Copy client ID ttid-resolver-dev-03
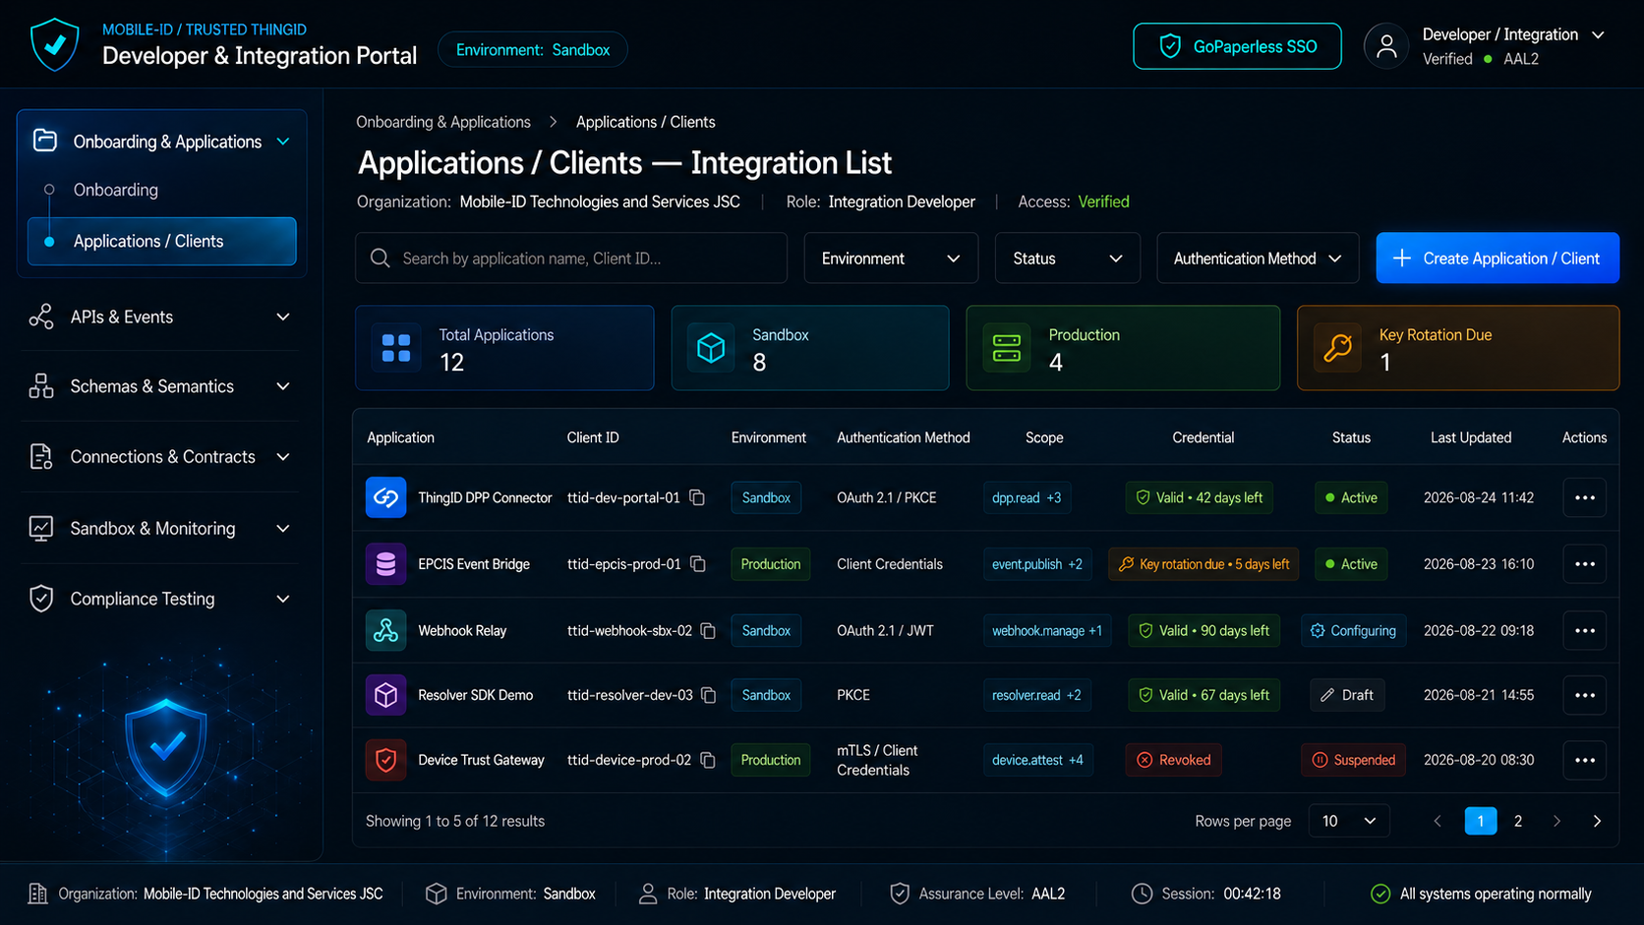Image resolution: width=1644 pixels, height=925 pixels. (x=708, y=695)
